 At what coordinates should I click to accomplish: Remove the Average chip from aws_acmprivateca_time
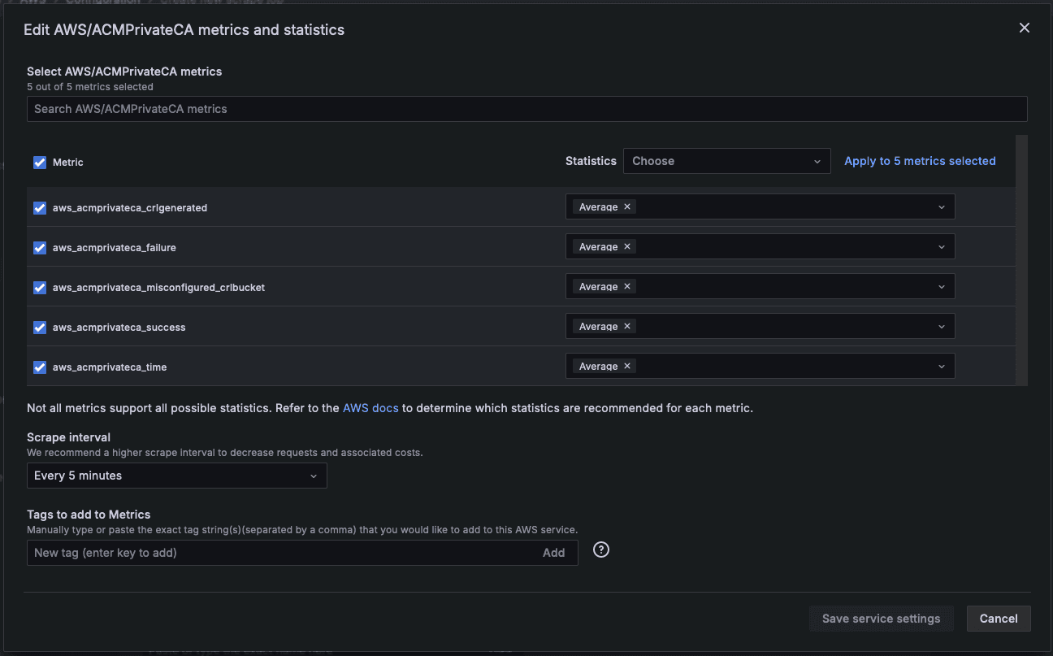pyautogui.click(x=626, y=366)
